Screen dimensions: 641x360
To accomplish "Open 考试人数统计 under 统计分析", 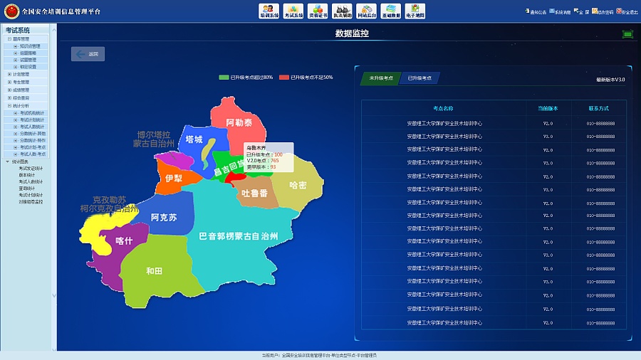I will 32,127.
